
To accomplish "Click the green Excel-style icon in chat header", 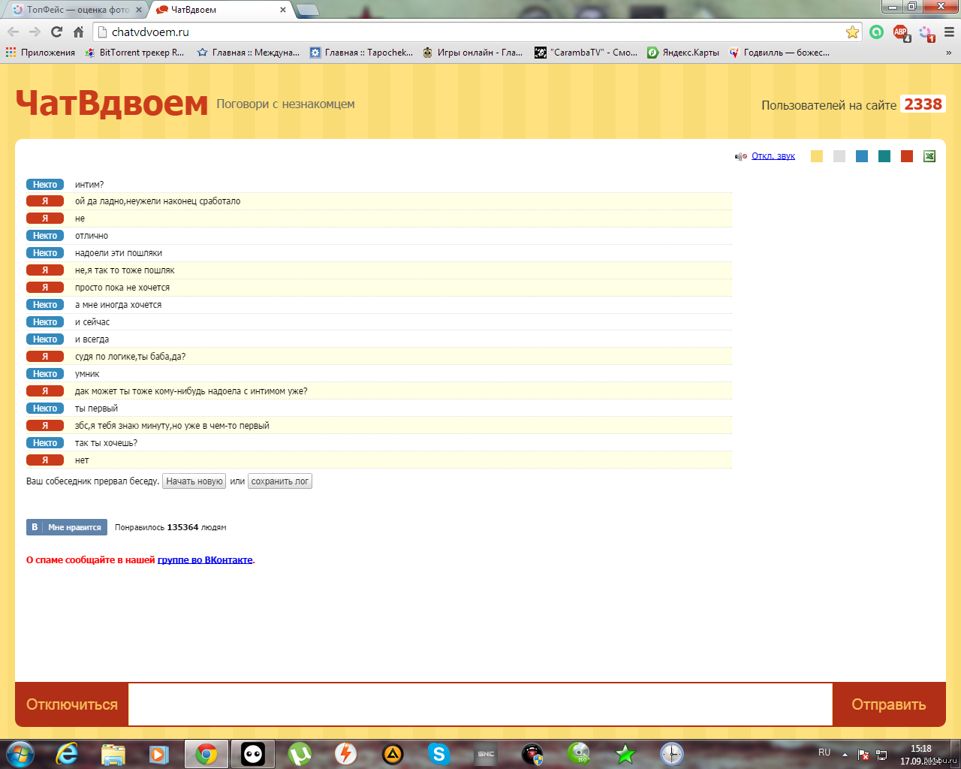I will pyautogui.click(x=929, y=156).
